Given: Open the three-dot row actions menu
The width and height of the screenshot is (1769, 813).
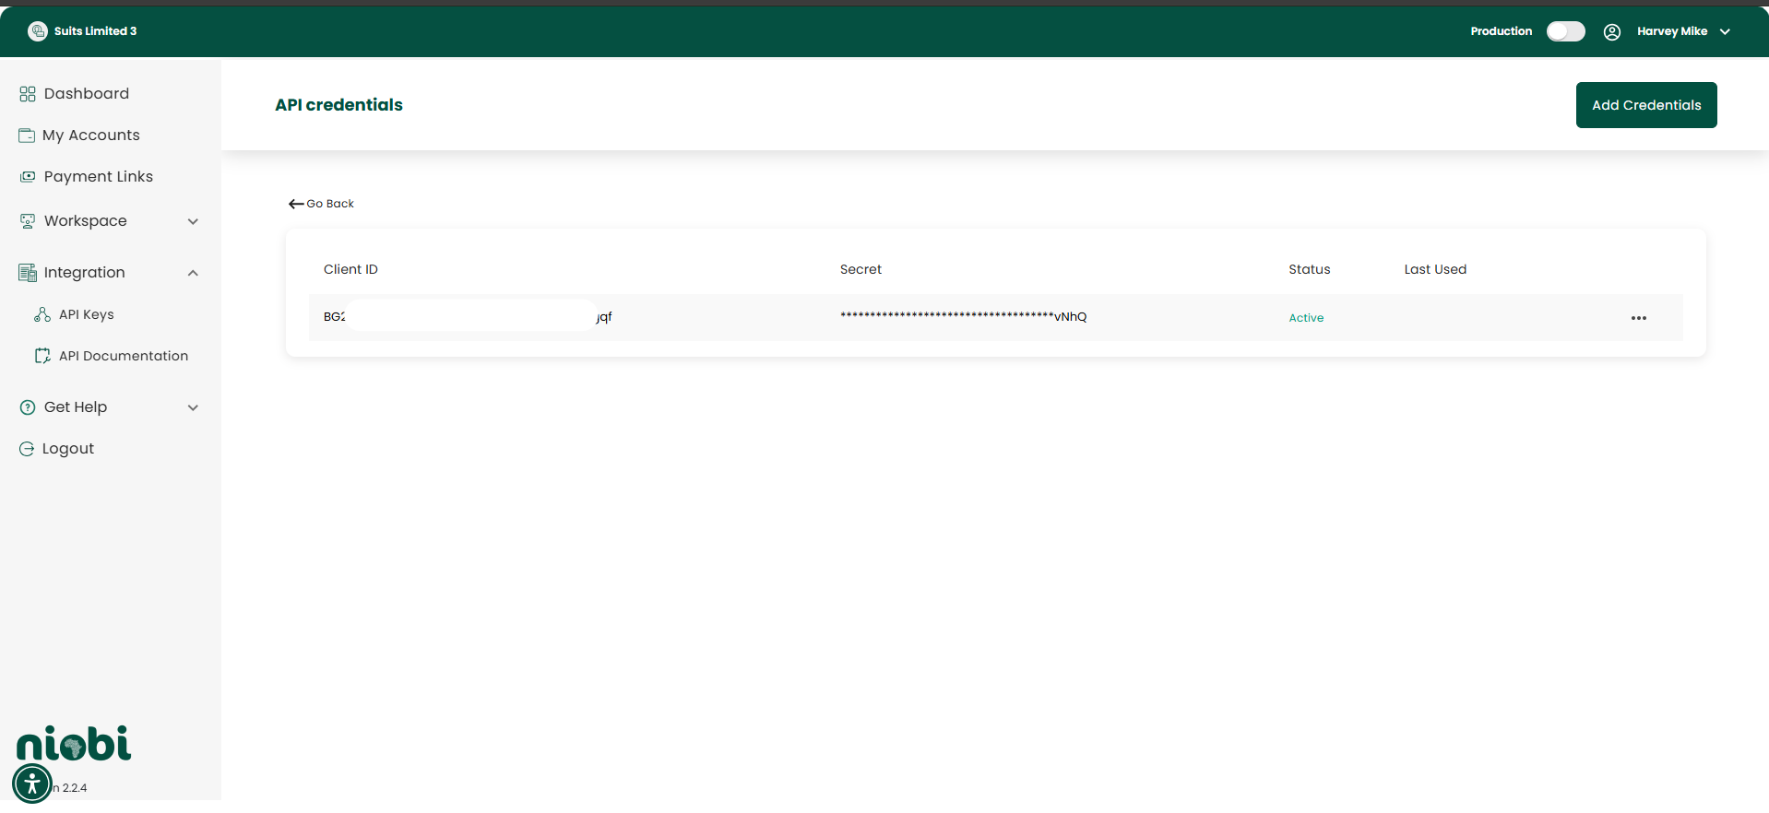Looking at the screenshot, I should coord(1639,318).
